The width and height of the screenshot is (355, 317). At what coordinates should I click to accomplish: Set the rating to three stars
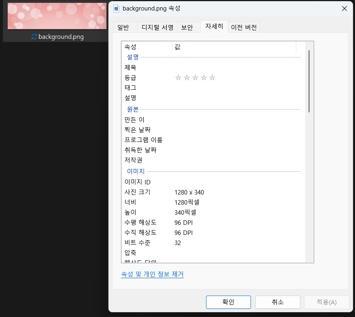pyautogui.click(x=195, y=78)
